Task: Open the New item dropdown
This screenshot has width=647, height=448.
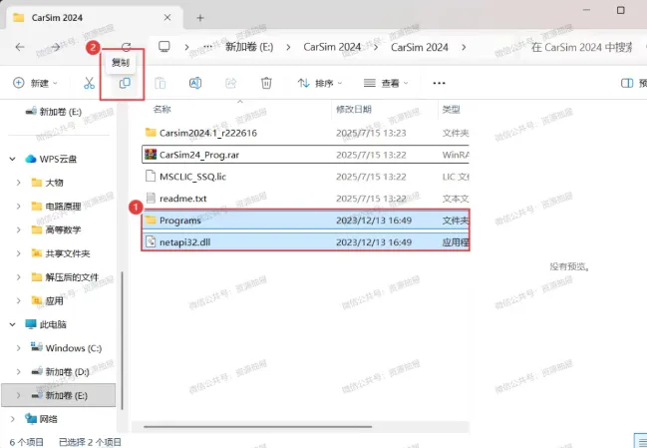Action: [35, 83]
